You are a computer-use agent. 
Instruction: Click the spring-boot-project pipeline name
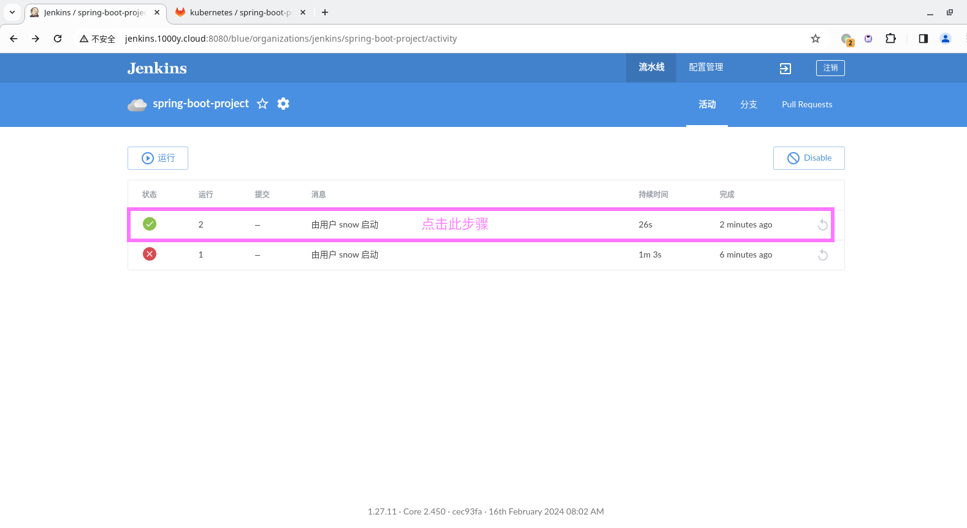(201, 104)
